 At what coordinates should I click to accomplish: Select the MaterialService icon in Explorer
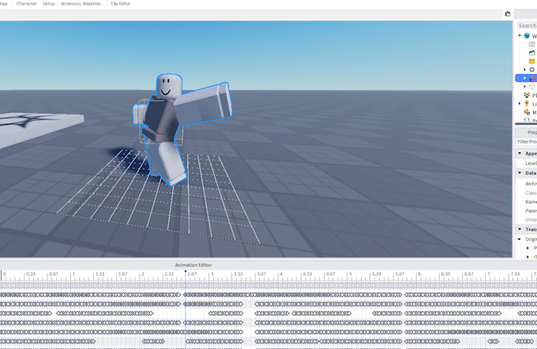527,112
